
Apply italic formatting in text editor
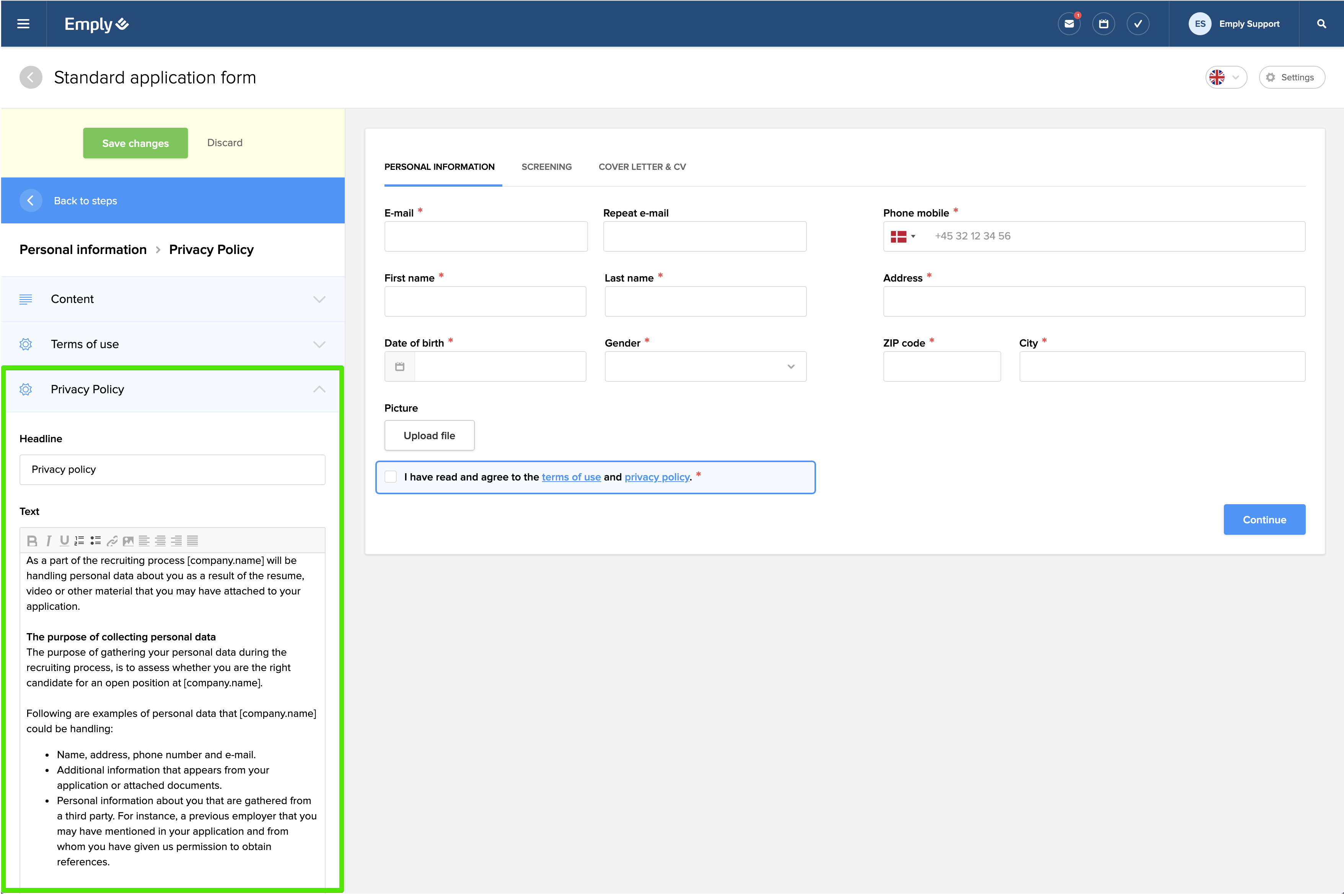click(49, 541)
